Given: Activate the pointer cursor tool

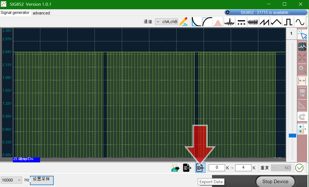Looking at the screenshot, I should [302, 35].
